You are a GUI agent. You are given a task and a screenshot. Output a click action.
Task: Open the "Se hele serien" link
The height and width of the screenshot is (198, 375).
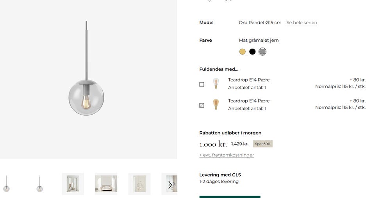click(x=302, y=23)
